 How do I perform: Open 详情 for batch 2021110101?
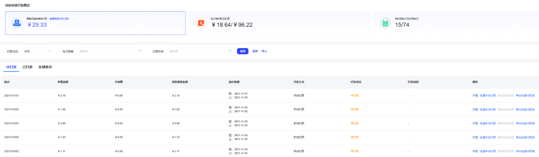click(475, 96)
